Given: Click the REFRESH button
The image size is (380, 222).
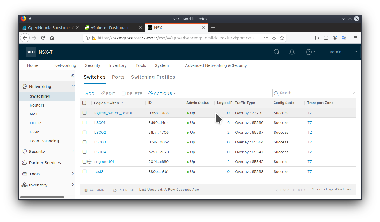Looking at the screenshot, I should pyautogui.click(x=124, y=190).
